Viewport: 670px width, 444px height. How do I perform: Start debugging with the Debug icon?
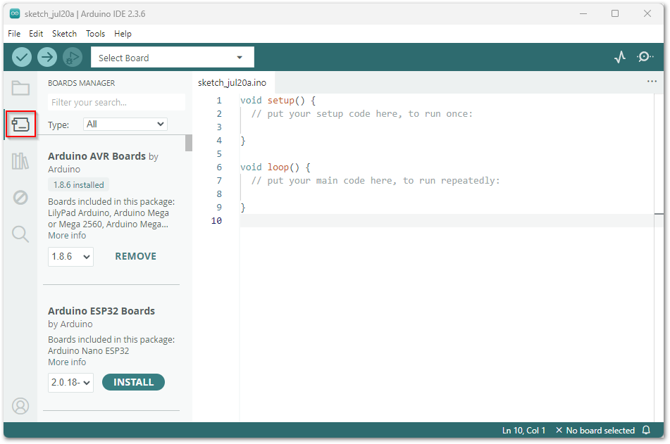(72, 57)
